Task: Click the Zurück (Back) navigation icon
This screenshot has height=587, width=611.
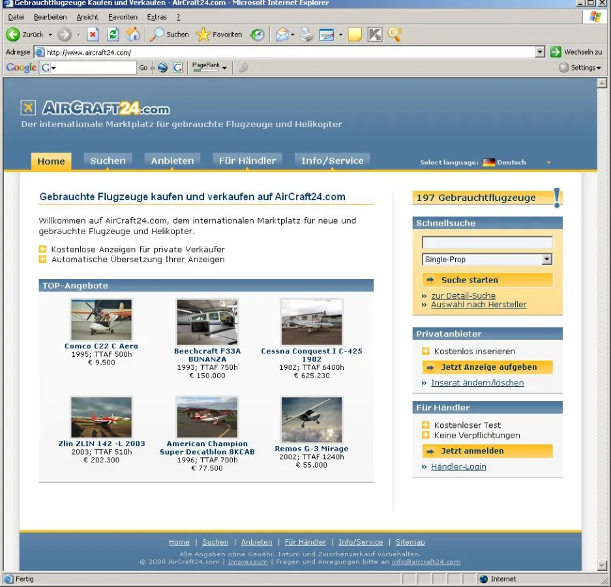Action: [x=13, y=35]
